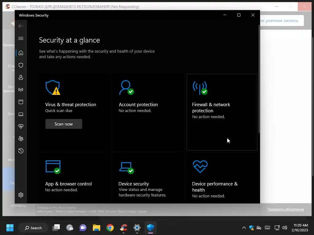Open the App & browser control heading
This screenshot has width=314, height=235.
click(68, 184)
